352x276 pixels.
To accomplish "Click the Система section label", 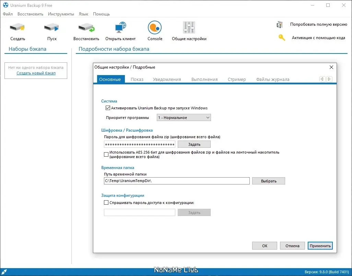I will 109,101.
